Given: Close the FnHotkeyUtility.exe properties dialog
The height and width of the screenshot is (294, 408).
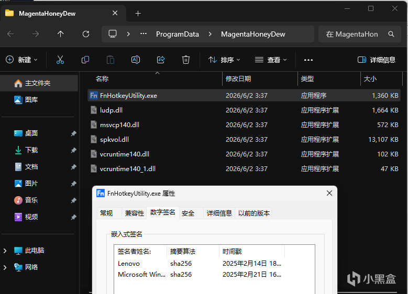Looking at the screenshot, I should click(329, 193).
